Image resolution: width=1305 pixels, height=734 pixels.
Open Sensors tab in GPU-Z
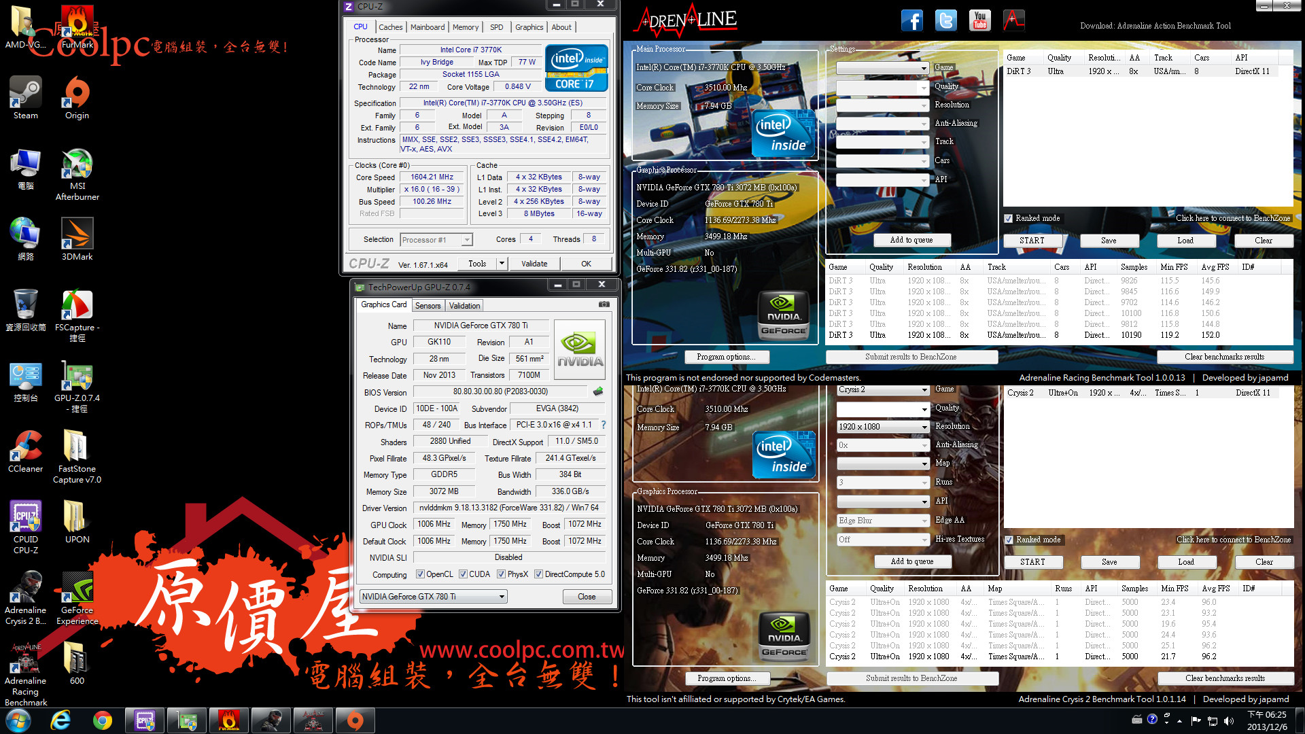tap(428, 306)
